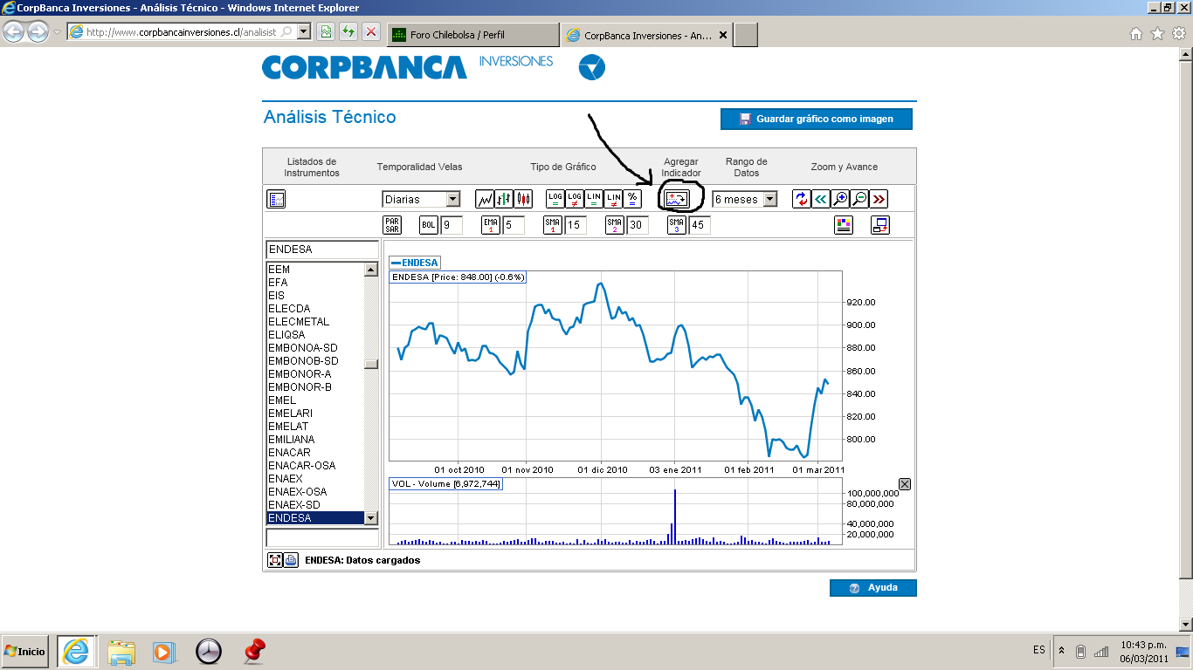The height and width of the screenshot is (670, 1193).
Task: Open a new browser tab
Action: (x=746, y=35)
